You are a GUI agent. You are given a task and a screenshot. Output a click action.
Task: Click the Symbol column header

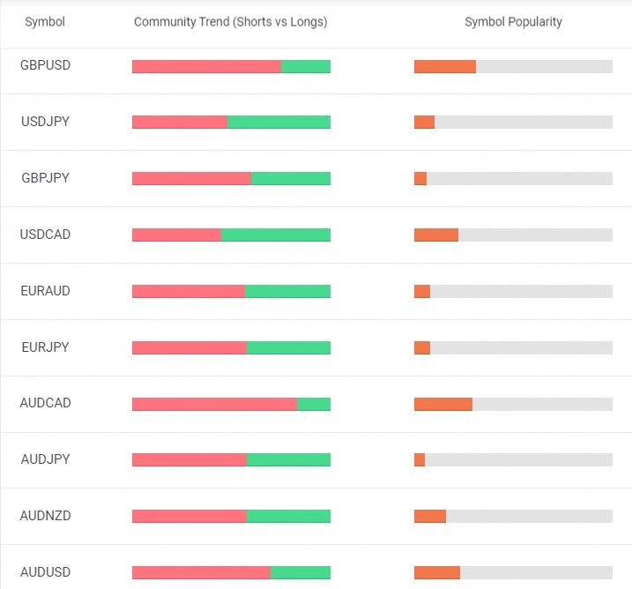45,21
